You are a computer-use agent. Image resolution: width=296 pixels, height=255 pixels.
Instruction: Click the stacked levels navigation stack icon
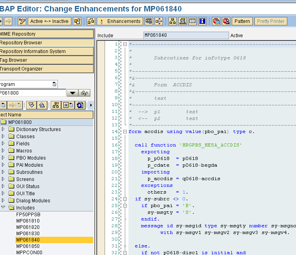183,21
